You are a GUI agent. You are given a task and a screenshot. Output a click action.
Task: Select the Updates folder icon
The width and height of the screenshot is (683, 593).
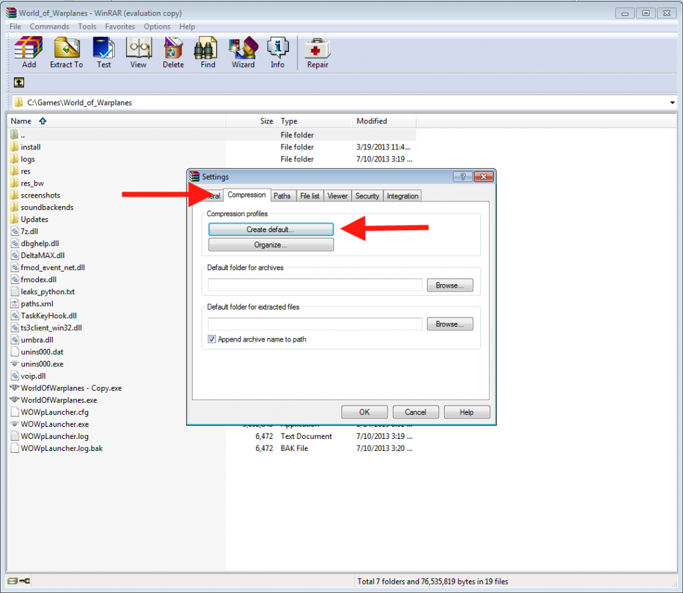coord(15,219)
